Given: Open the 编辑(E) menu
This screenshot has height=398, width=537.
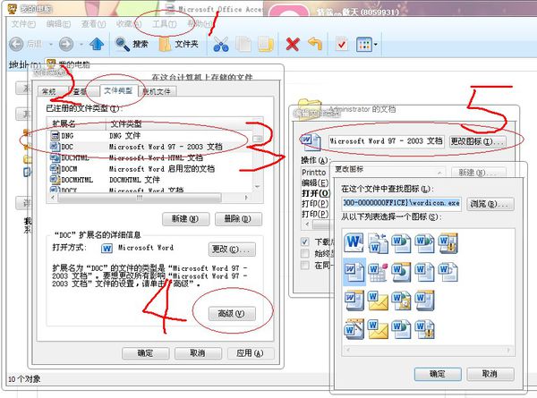Looking at the screenshot, I should pyautogui.click(x=58, y=24).
